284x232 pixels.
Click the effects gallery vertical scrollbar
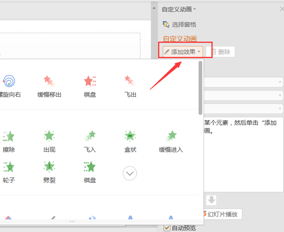tap(200, 88)
